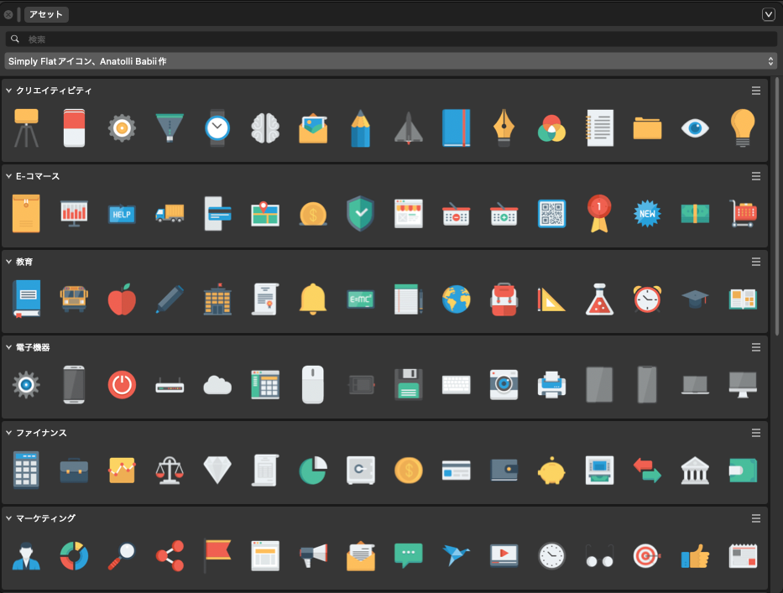
Task: Open the 教育 category options menu
Action: (x=756, y=262)
